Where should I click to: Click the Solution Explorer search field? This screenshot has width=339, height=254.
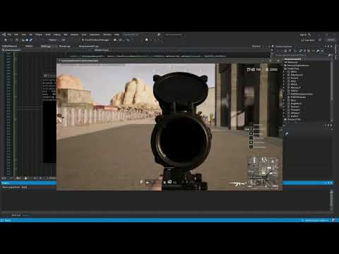point(302,55)
